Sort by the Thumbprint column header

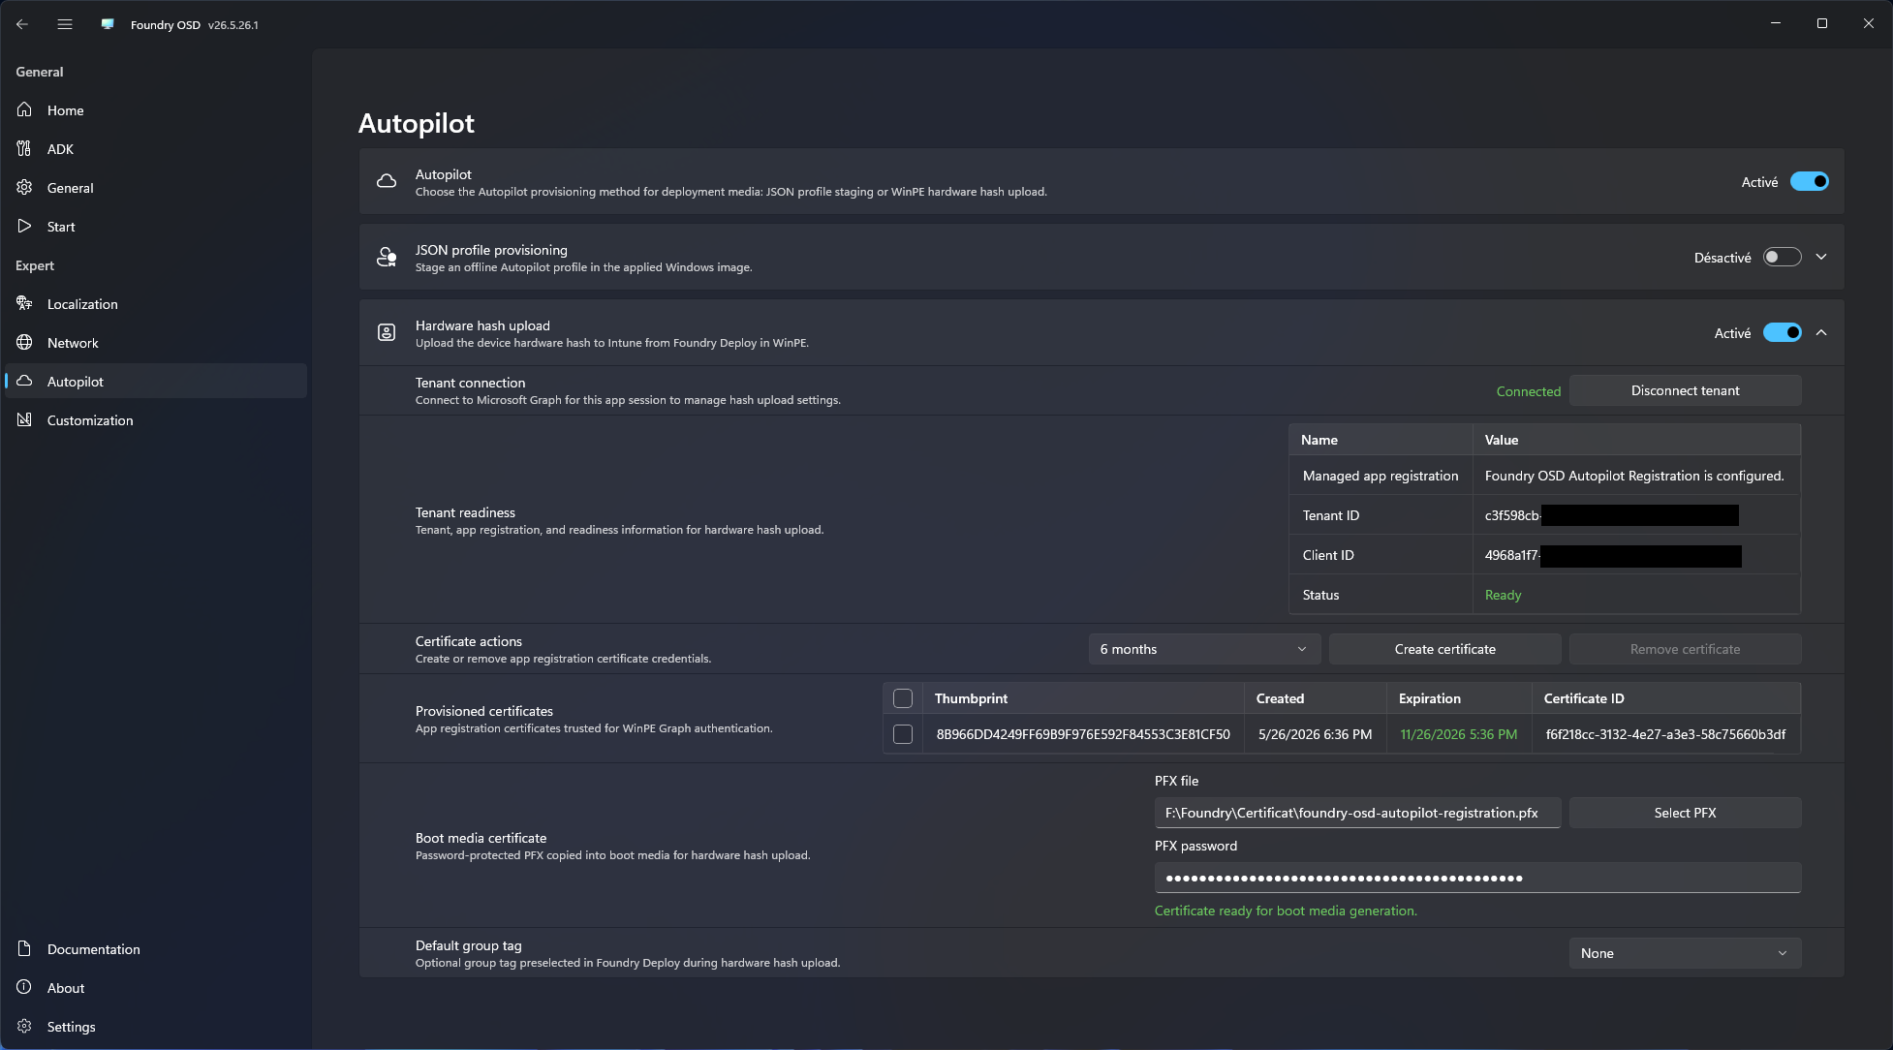pyautogui.click(x=1083, y=698)
